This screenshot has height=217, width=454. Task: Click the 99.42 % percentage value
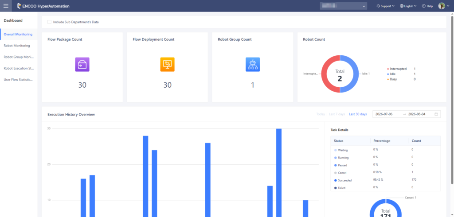pyautogui.click(x=378, y=180)
